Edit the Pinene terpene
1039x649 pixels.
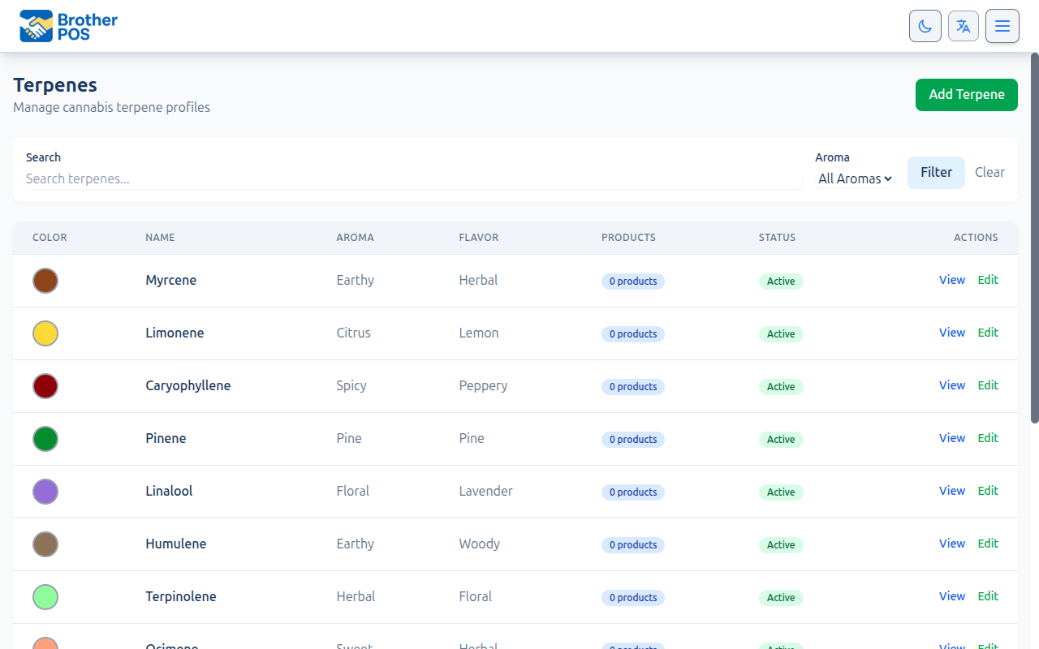(987, 438)
